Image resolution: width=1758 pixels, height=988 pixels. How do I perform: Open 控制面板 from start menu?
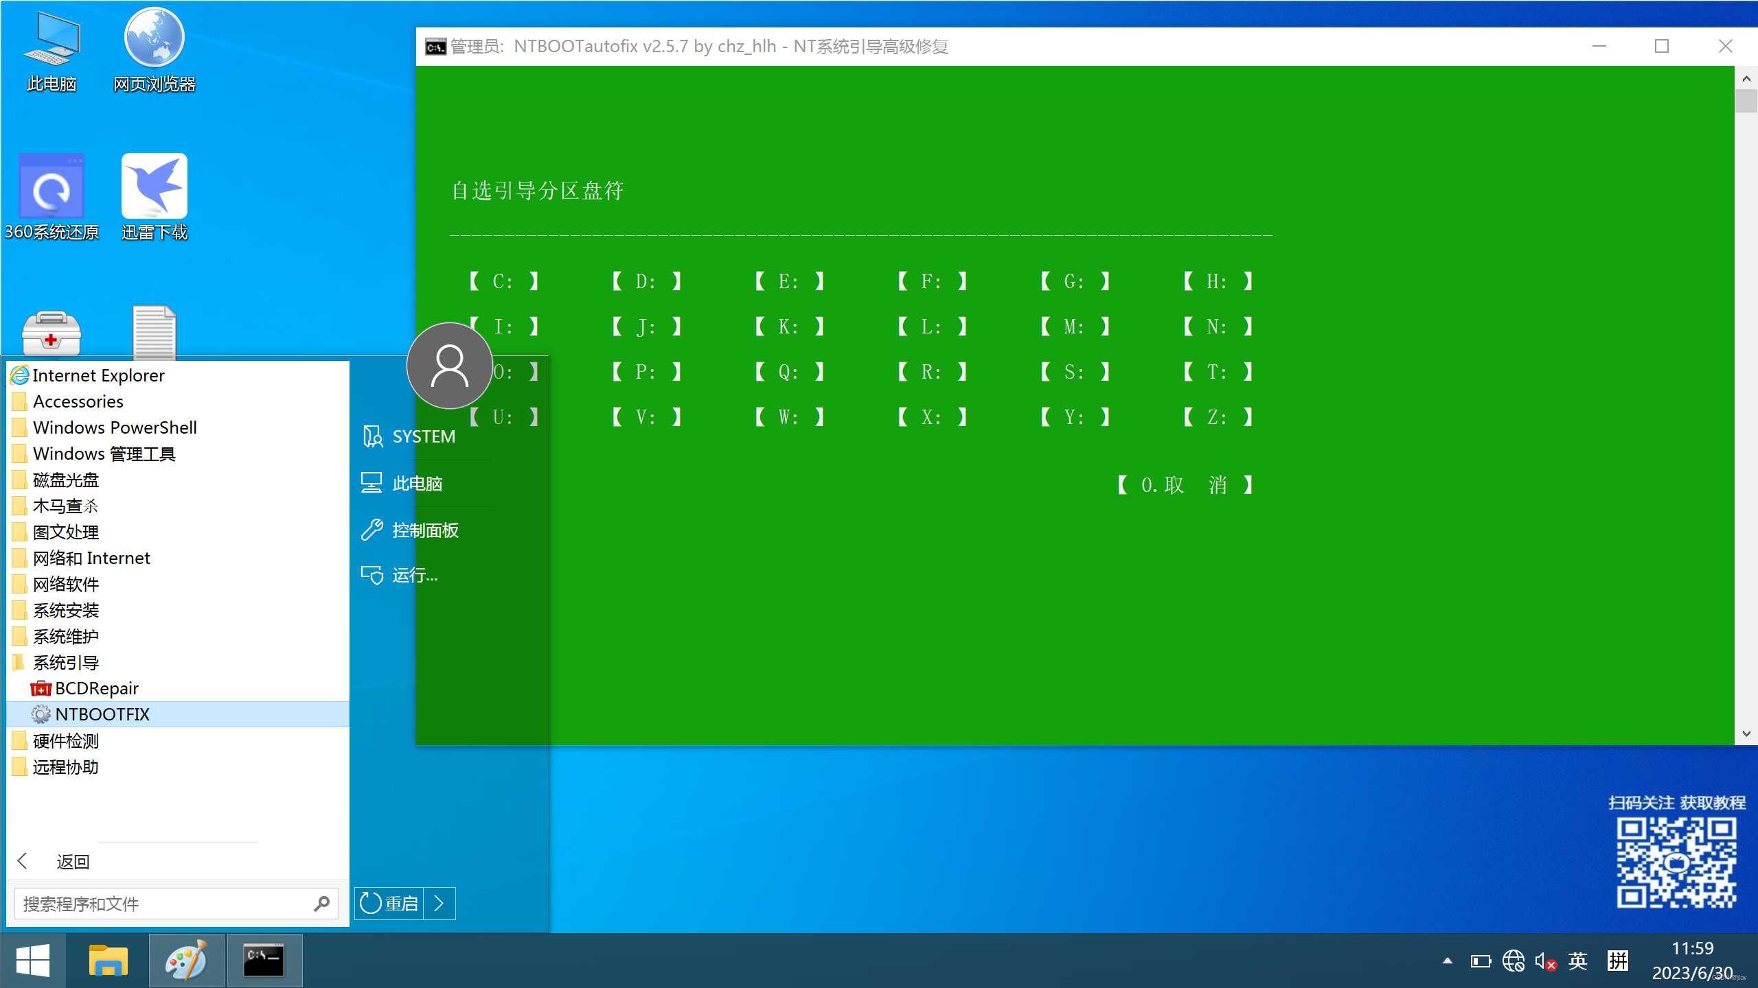click(x=425, y=530)
